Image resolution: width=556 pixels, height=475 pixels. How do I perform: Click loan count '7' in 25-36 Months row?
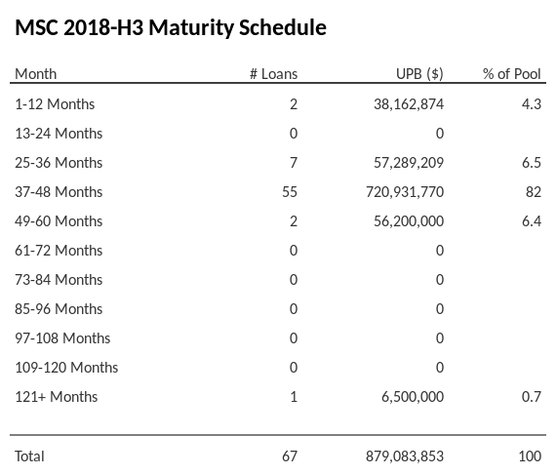294,163
